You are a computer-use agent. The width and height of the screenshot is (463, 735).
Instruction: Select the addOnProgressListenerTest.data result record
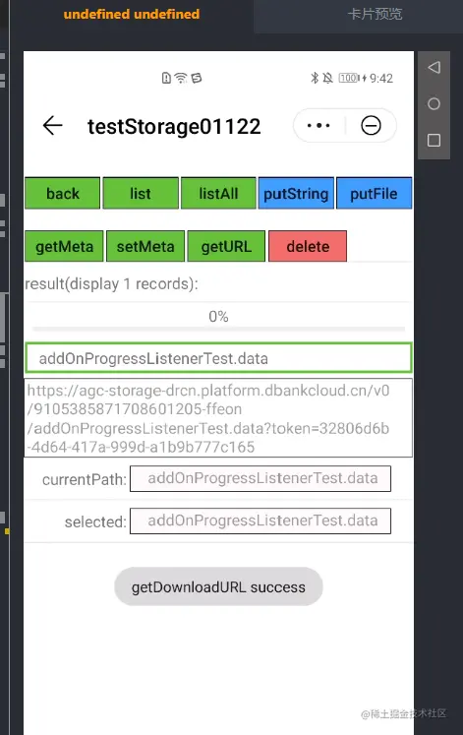tap(218, 358)
